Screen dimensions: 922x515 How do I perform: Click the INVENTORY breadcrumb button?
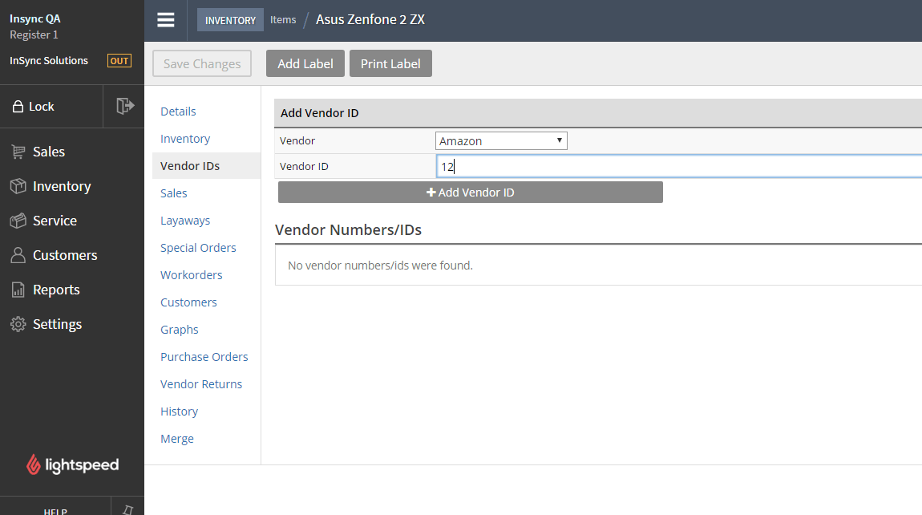230,20
